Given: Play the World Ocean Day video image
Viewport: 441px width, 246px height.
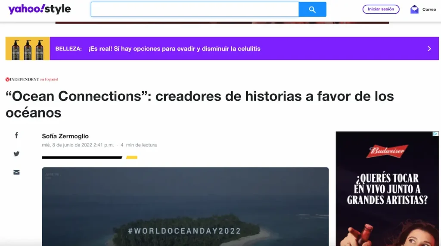Looking at the screenshot, I should pyautogui.click(x=185, y=206).
